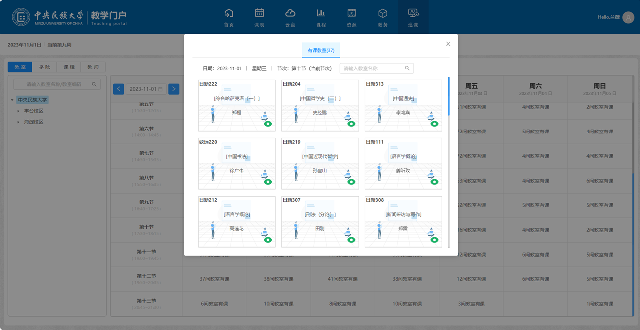Click the 请输入教室名称 search field

tap(373, 68)
